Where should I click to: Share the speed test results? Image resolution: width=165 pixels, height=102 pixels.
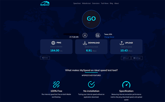point(45,58)
